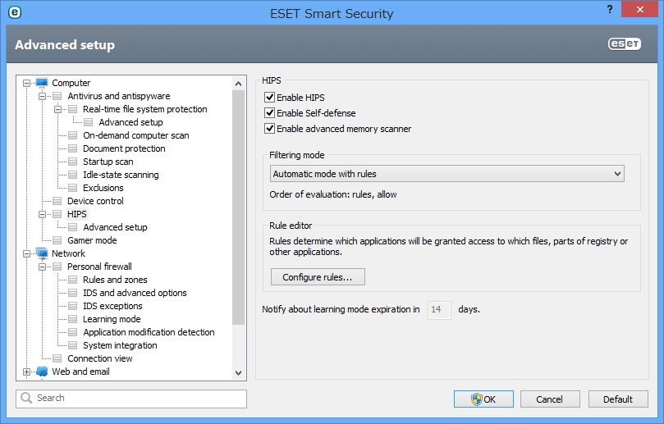Click page icon beside Idle-state scanning
This screenshot has height=424, width=664.
pos(73,175)
